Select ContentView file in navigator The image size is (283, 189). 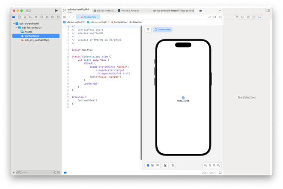click(x=36, y=36)
